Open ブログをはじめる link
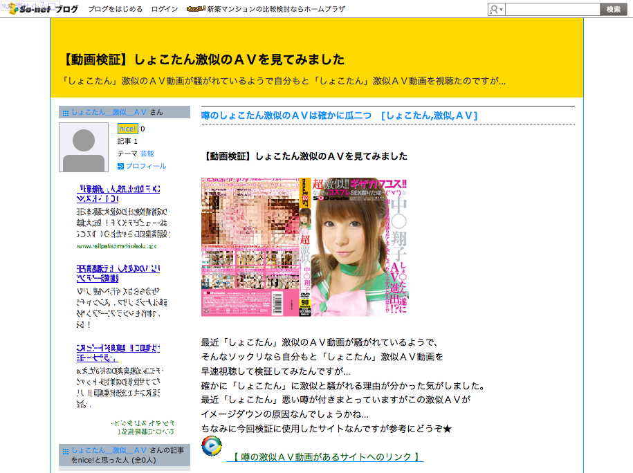 (115, 9)
